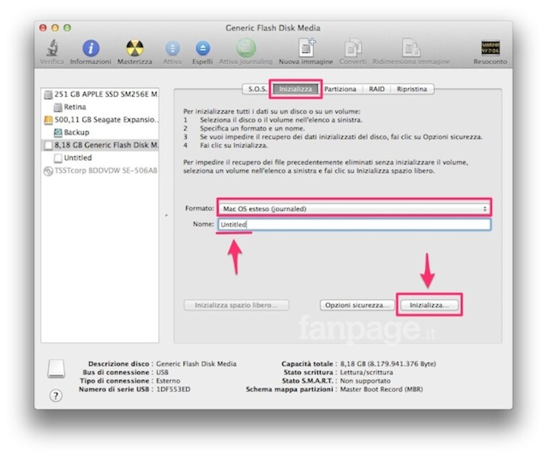Select 8,18 GB Generic Flash Disk in sidebar
The height and width of the screenshot is (457, 547).
(x=100, y=145)
